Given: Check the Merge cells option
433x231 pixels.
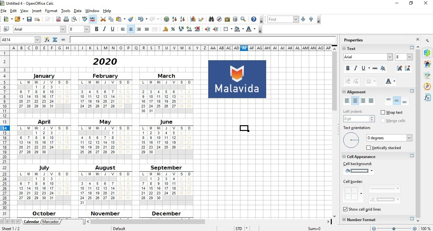Looking at the screenshot, I should (383, 120).
